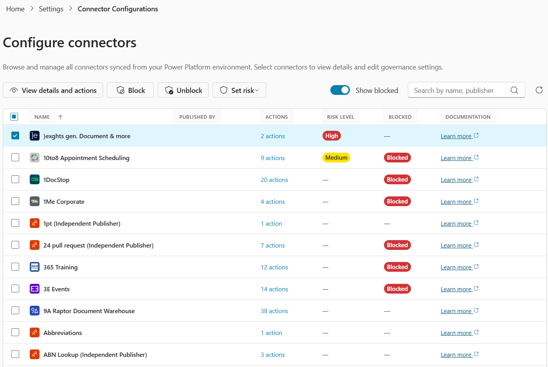
Task: Click the 10to8 Appointment Scheduling logo icon
Action: (34, 157)
